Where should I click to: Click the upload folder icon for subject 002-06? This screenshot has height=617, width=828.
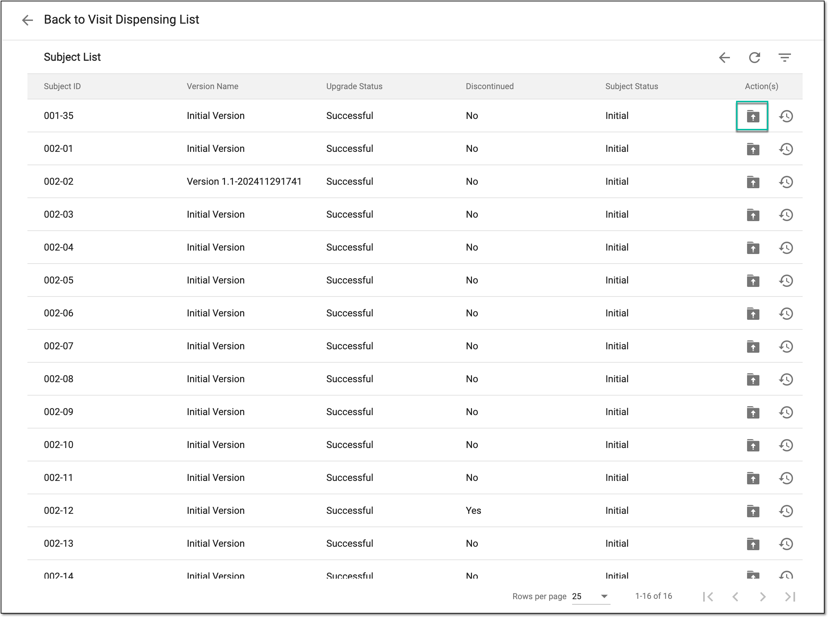pos(753,313)
